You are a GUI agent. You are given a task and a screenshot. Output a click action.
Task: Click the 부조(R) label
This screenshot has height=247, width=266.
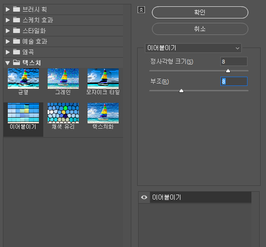(160, 82)
